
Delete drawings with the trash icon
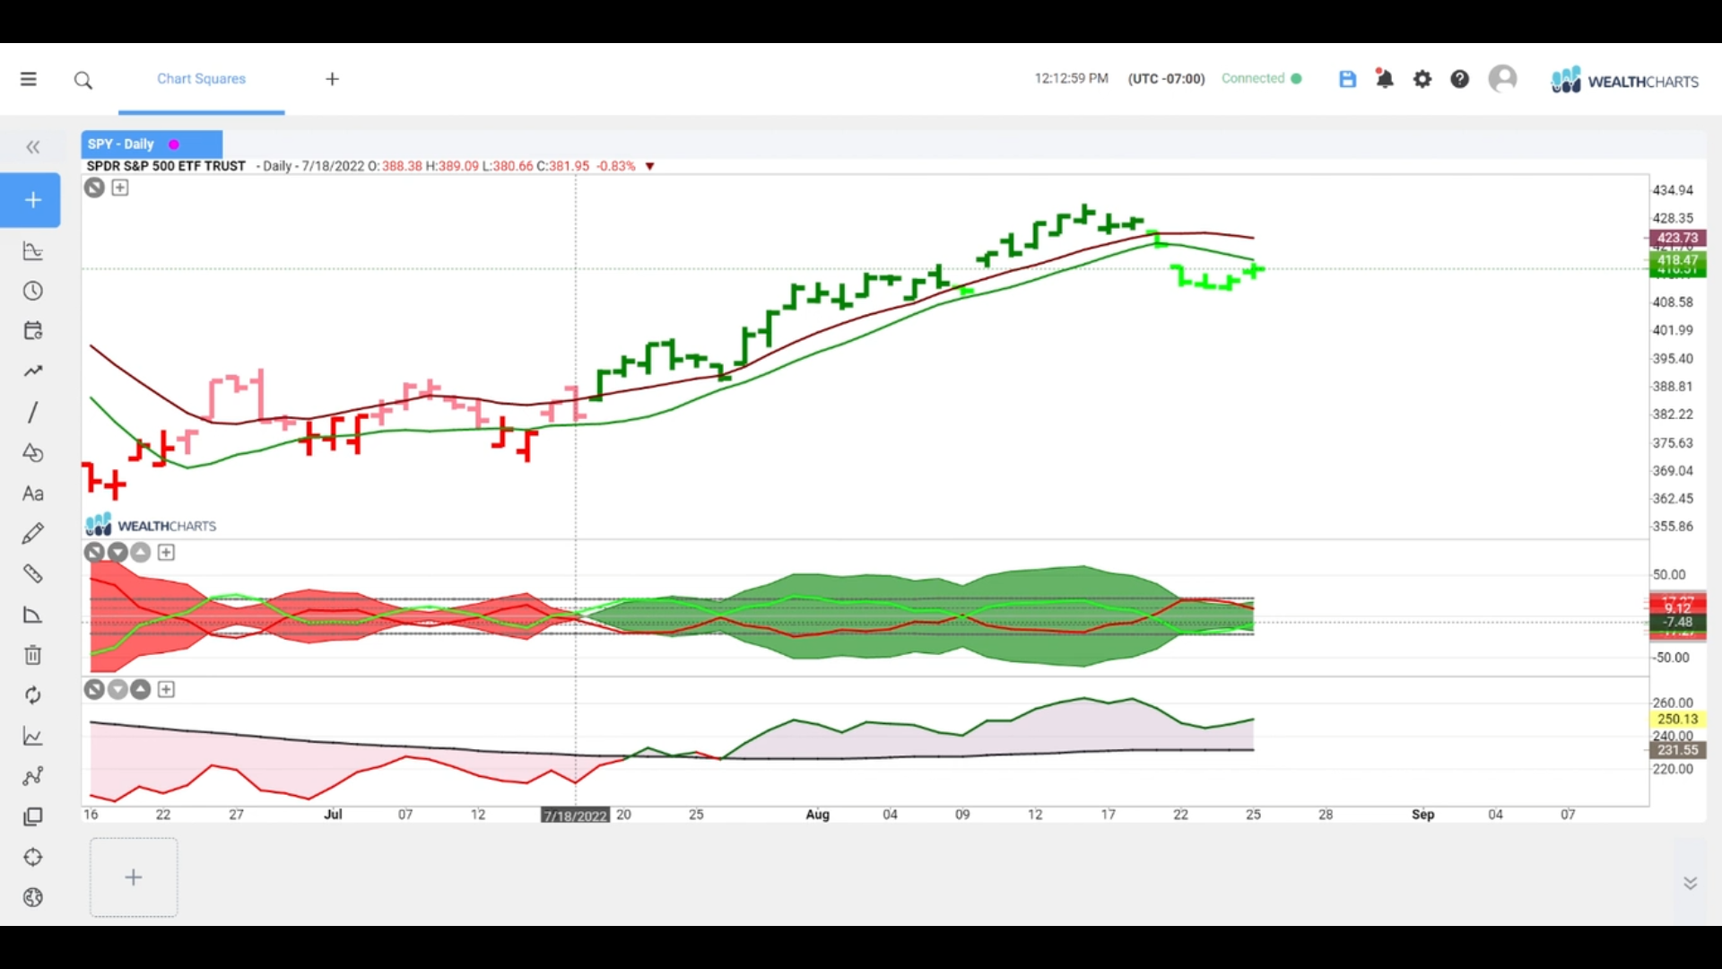click(33, 655)
